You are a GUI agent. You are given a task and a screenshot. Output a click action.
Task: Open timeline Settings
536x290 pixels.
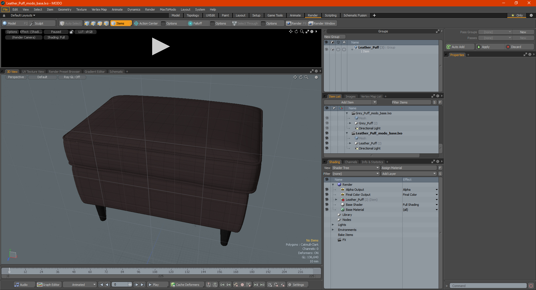coord(298,285)
